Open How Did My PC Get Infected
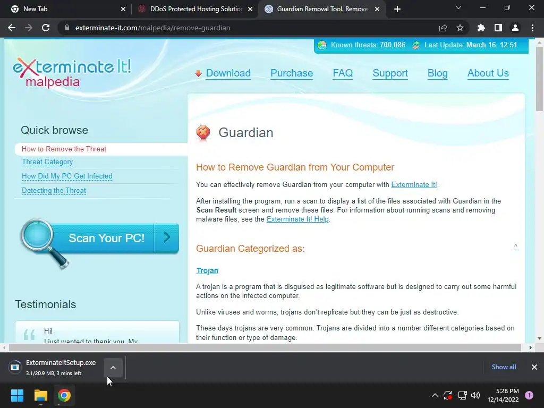This screenshot has height=408, width=544. pos(67,176)
